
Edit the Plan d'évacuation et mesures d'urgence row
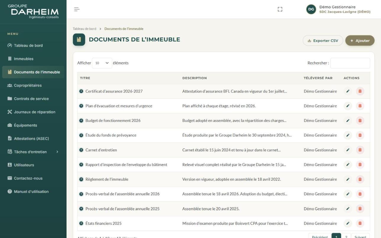click(x=348, y=106)
